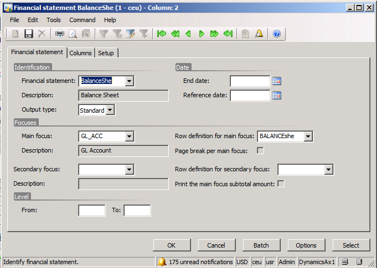Open the Help menu
This screenshot has width=377, height=268.
point(110,20)
